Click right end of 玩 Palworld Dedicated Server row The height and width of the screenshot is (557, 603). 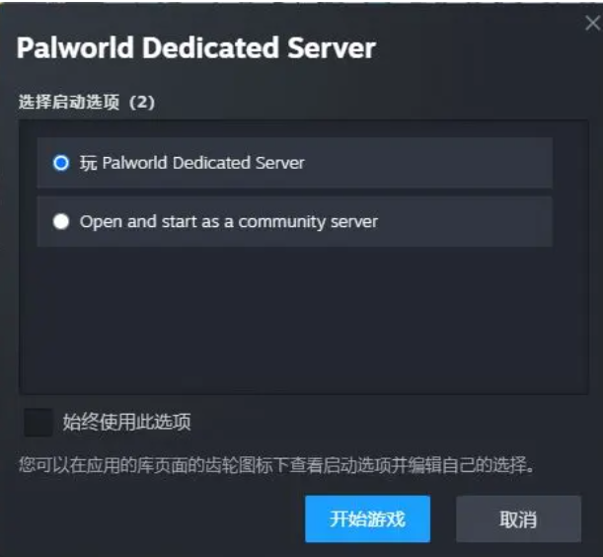[531, 163]
